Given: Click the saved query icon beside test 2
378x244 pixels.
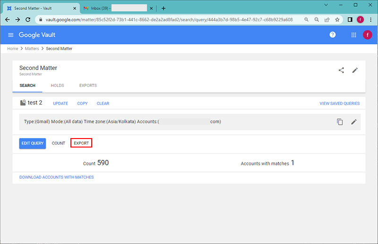Looking at the screenshot, I should click(23, 103).
